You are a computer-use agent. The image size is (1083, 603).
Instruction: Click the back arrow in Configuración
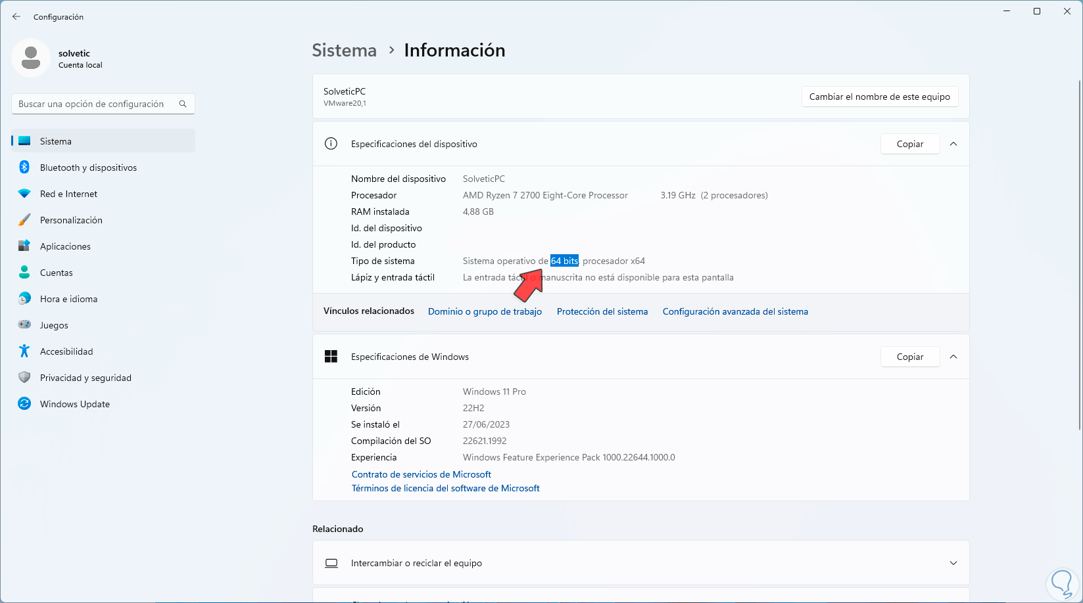click(16, 17)
